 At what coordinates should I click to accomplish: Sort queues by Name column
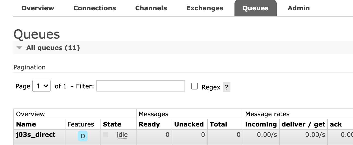[x=26, y=124]
